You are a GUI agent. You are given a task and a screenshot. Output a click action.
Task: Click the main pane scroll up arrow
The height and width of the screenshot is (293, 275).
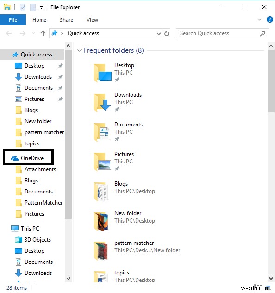pos(271,46)
